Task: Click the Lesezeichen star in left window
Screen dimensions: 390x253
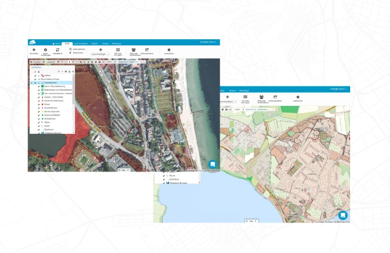Action: coord(169,50)
